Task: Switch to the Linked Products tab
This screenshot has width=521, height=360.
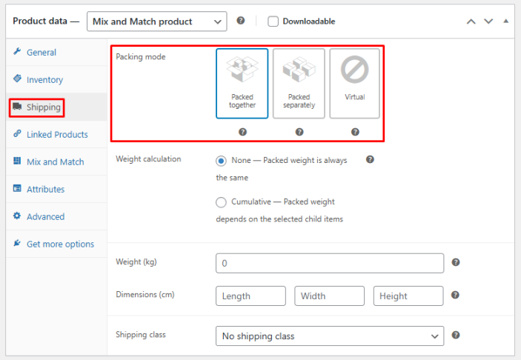Action: click(57, 135)
